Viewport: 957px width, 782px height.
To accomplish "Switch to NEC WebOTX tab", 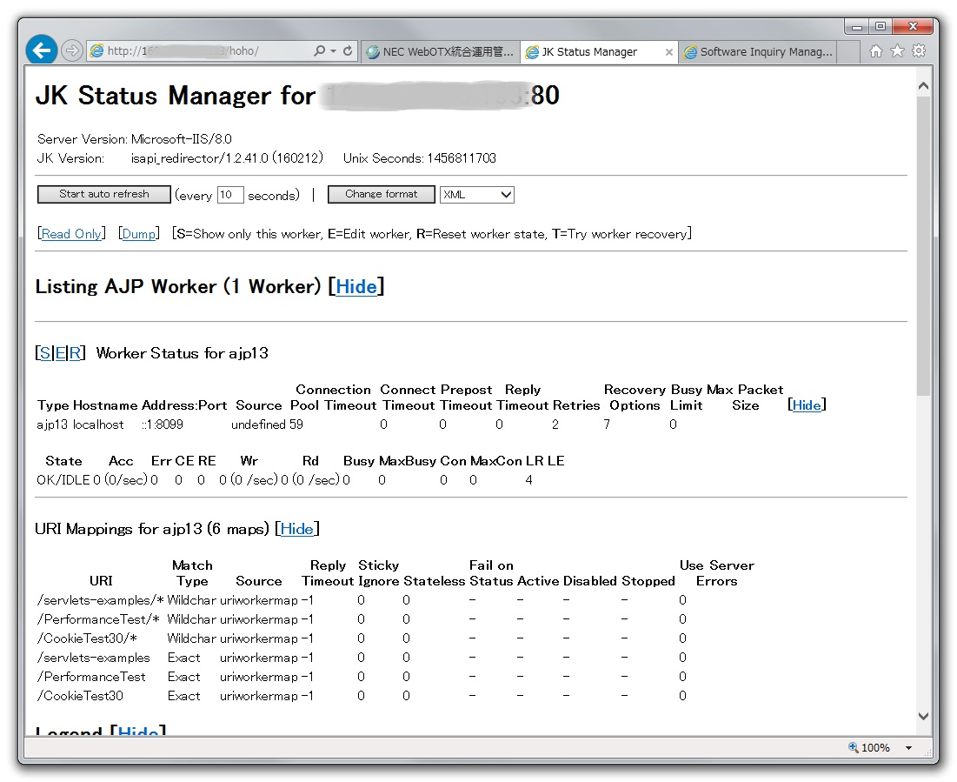I will pos(440,52).
